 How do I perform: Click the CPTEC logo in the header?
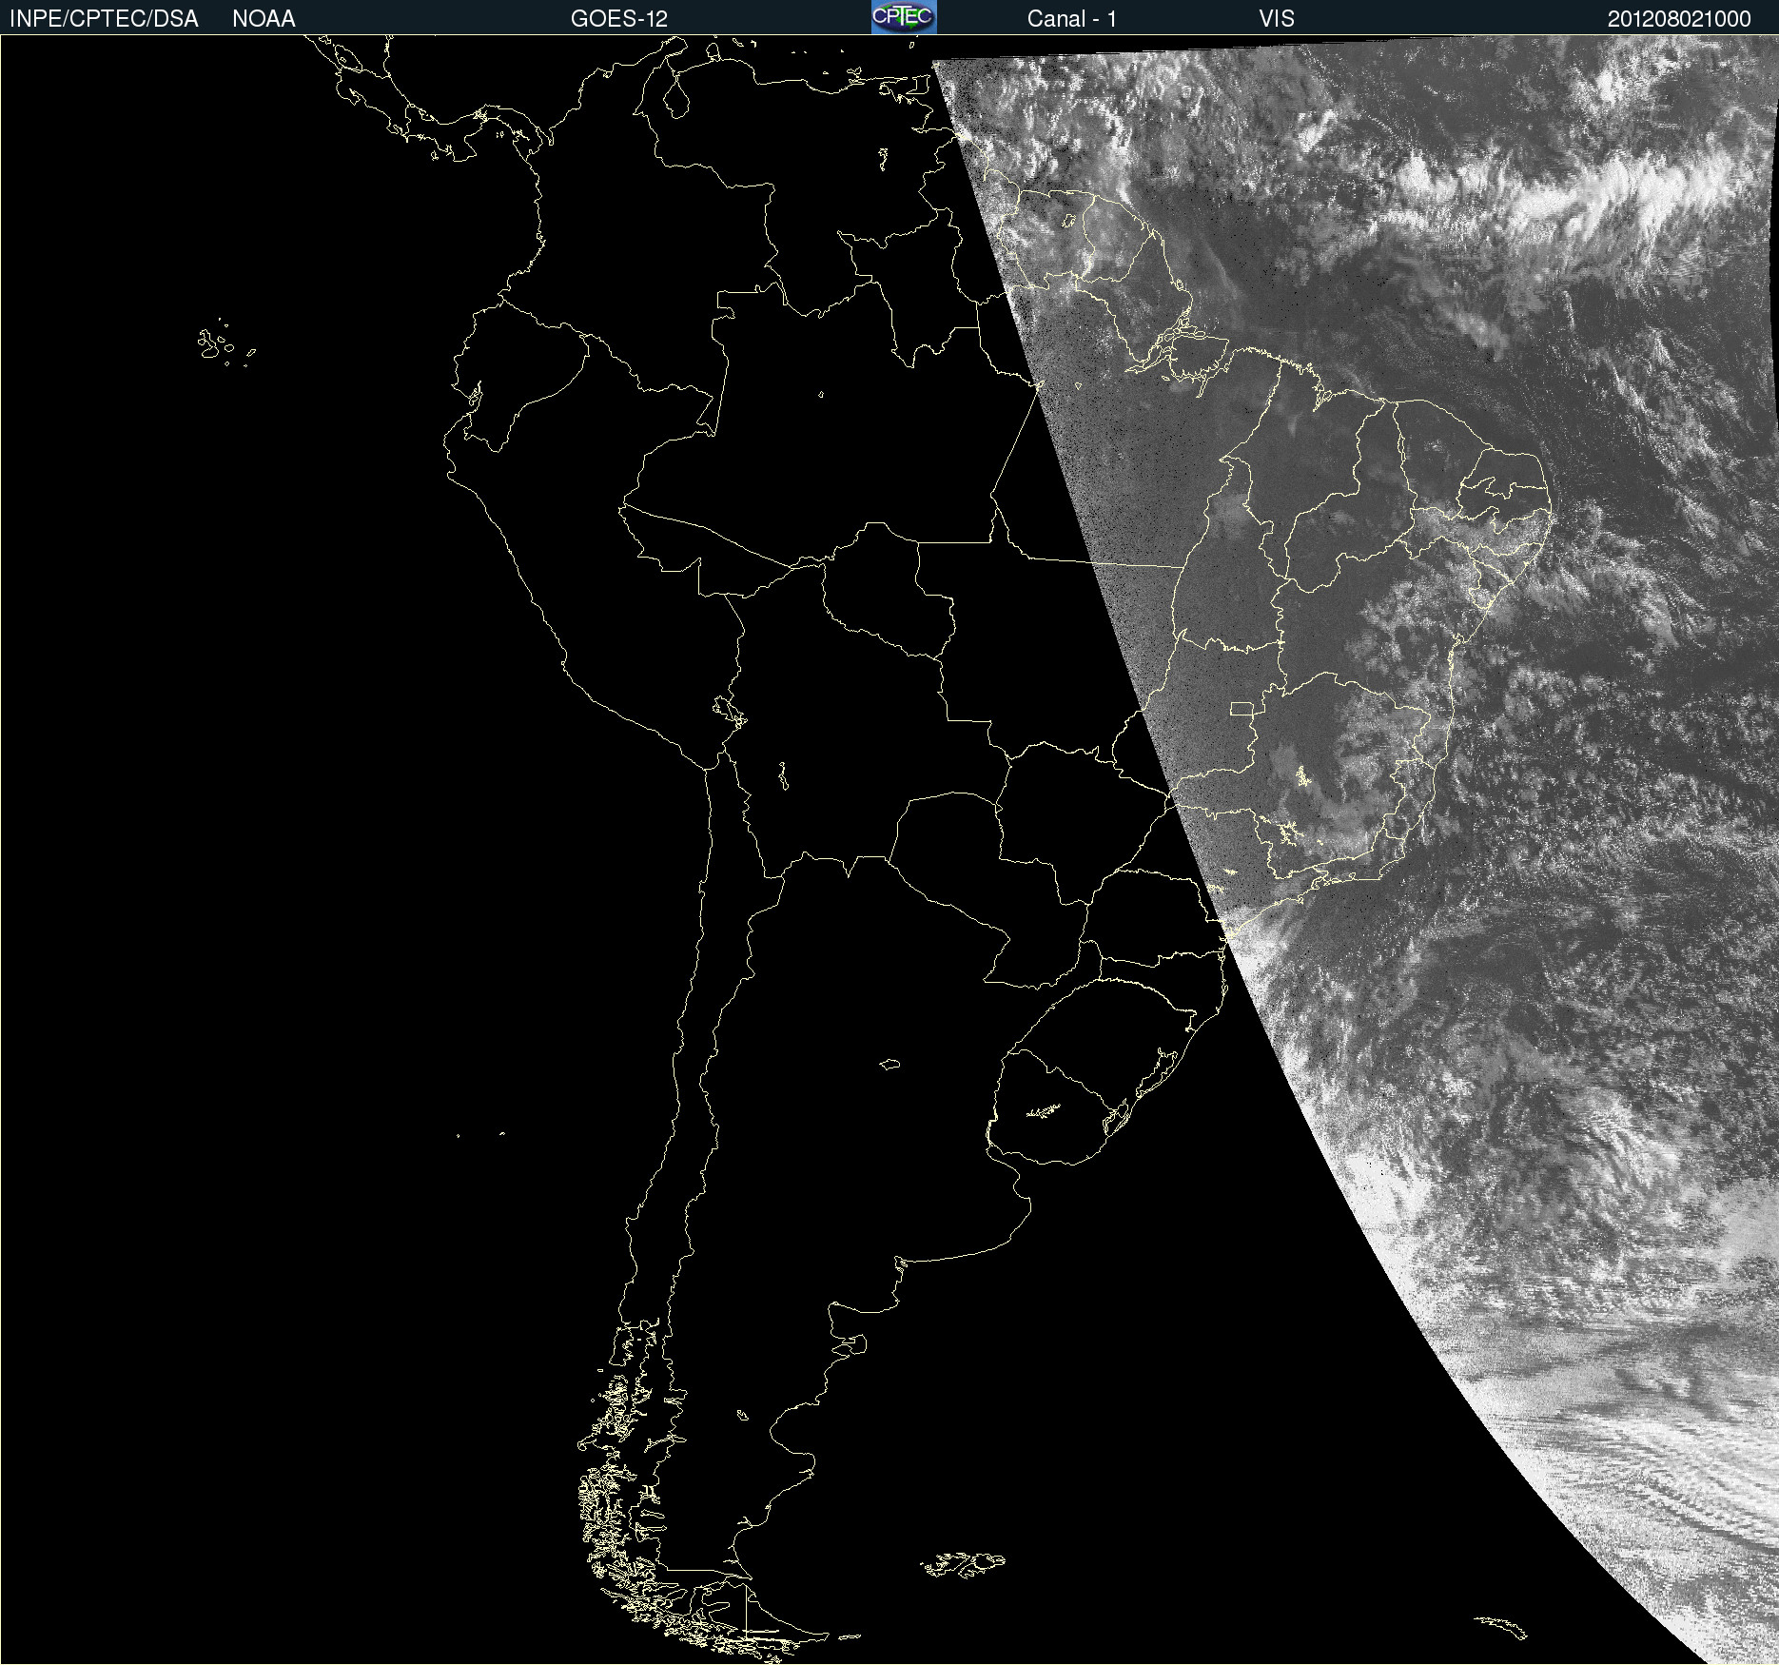(904, 17)
